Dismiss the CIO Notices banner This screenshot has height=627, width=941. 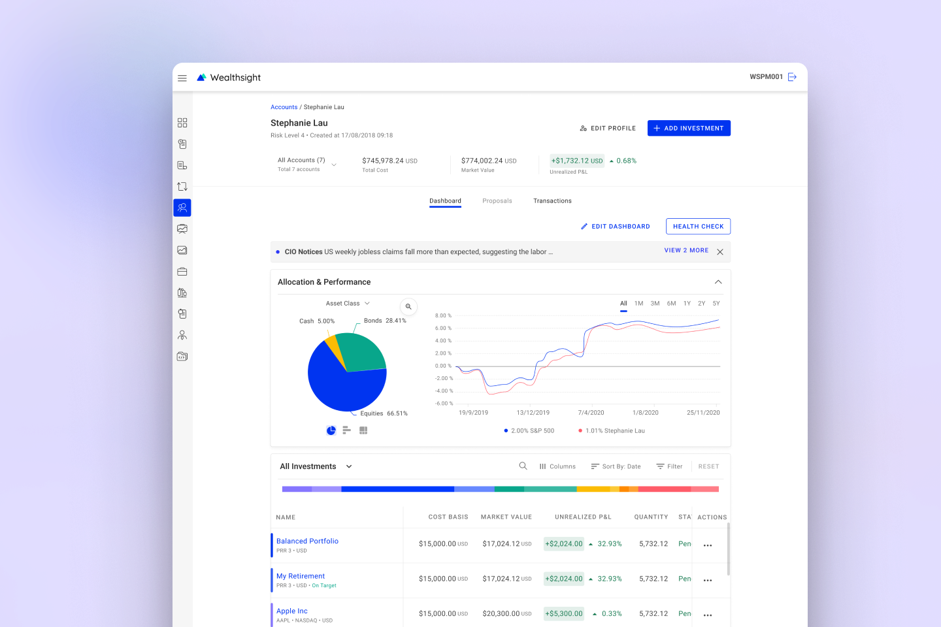coord(720,252)
